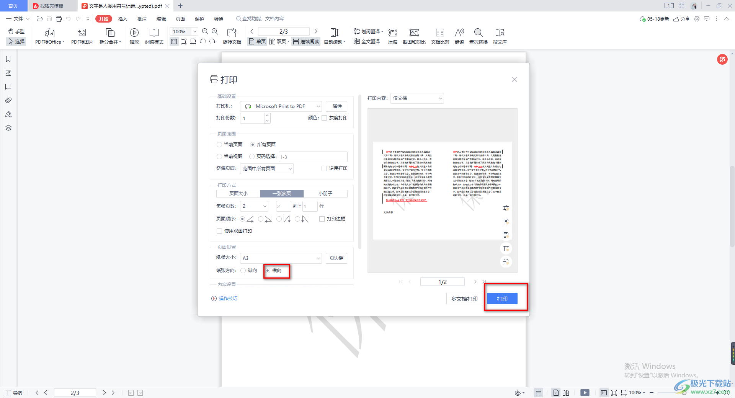This screenshot has width=735, height=398.
Task: Click the PDF转图片 icon
Action: pyautogui.click(x=82, y=33)
